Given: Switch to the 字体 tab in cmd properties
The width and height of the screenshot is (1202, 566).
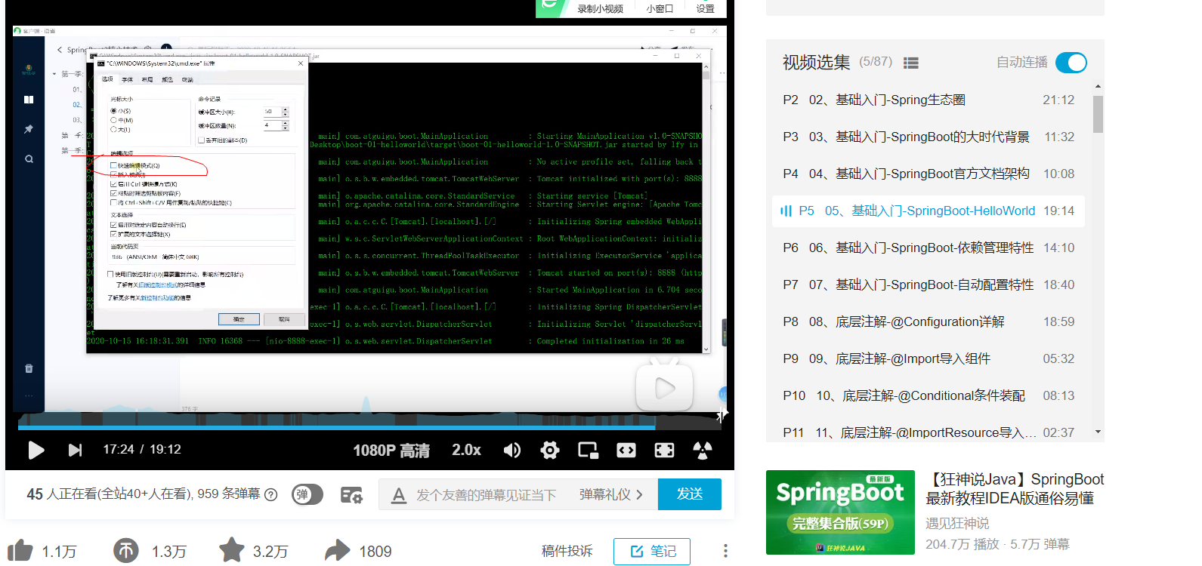Looking at the screenshot, I should (128, 79).
